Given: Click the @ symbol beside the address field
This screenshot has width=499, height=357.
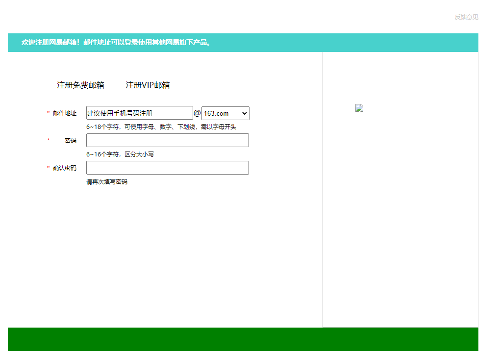Looking at the screenshot, I should [197, 113].
